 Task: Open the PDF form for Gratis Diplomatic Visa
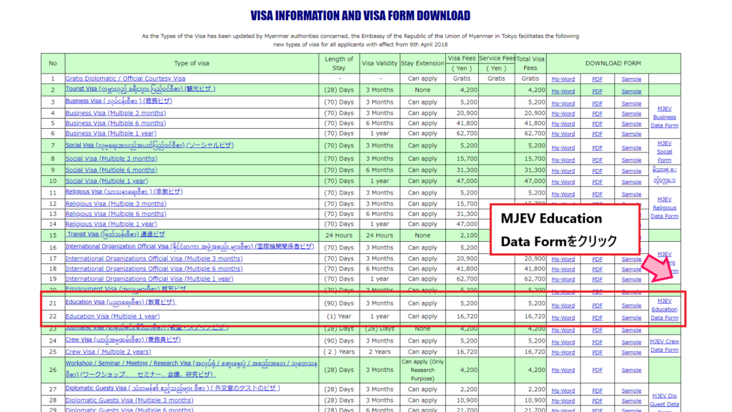[x=597, y=79]
